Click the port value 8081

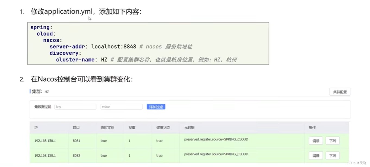77,141
